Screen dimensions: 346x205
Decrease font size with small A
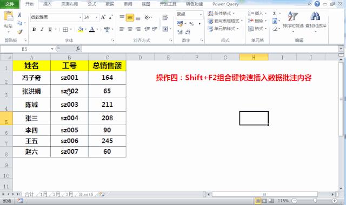pos(110,17)
